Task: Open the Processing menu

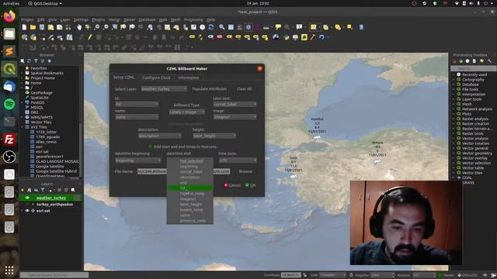Action: [x=193, y=19]
